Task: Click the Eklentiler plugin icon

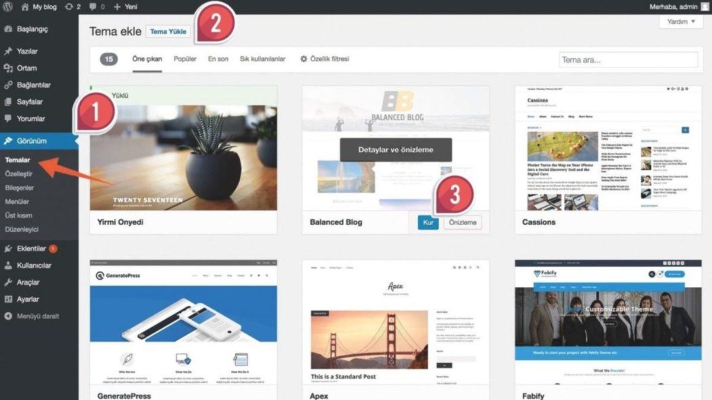Action: tap(7, 248)
